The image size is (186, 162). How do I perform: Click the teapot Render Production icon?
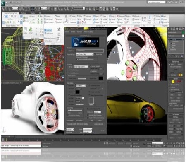coord(117,9)
